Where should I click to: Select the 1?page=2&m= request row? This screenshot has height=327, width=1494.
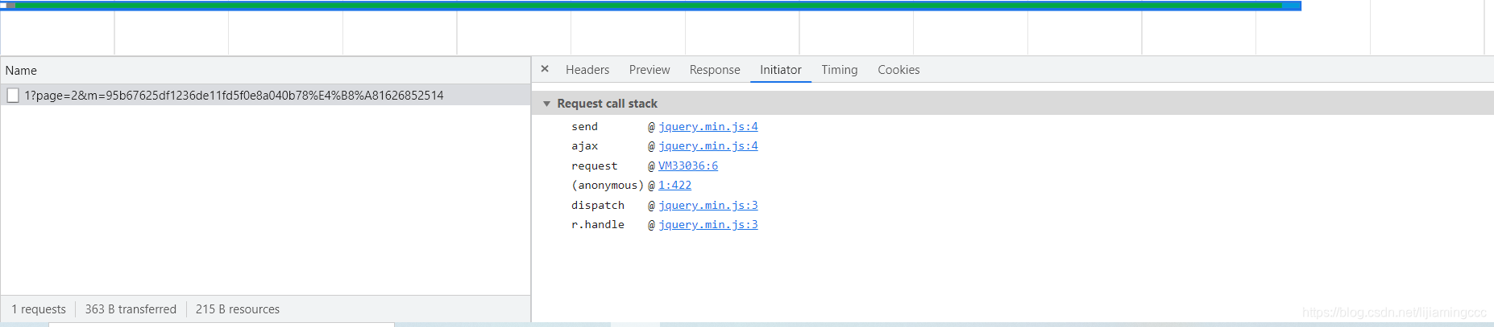click(265, 95)
